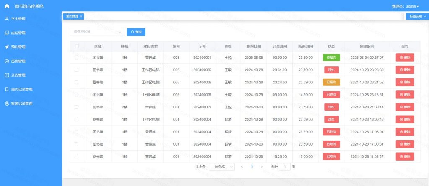Check the row created 2024-10-28 18:00:48
Screen dimensions: 429x186
(77, 119)
